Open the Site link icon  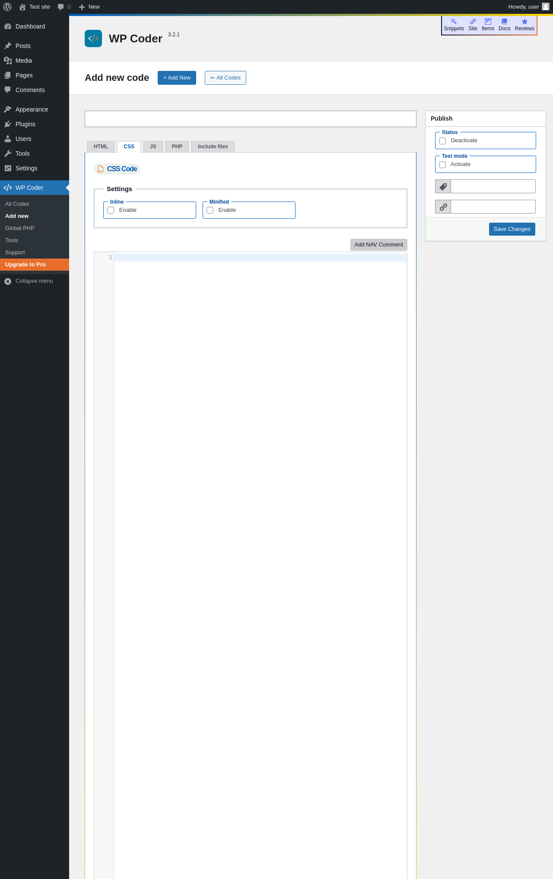(x=473, y=21)
